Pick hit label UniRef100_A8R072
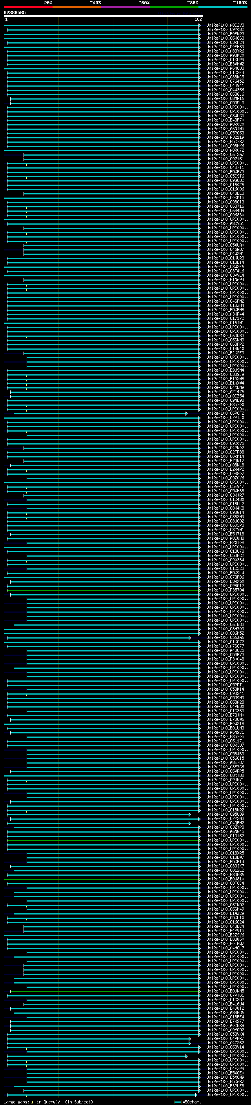251x1105 pixels. [225, 150]
